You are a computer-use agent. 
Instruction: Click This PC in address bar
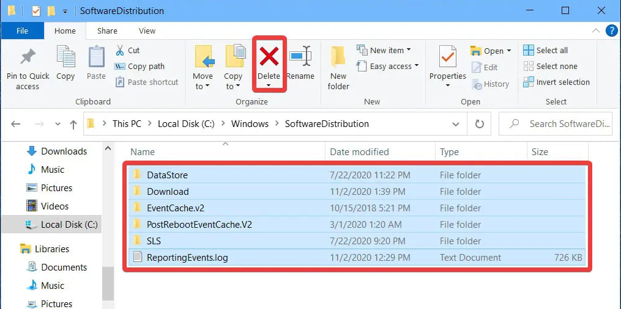click(127, 124)
